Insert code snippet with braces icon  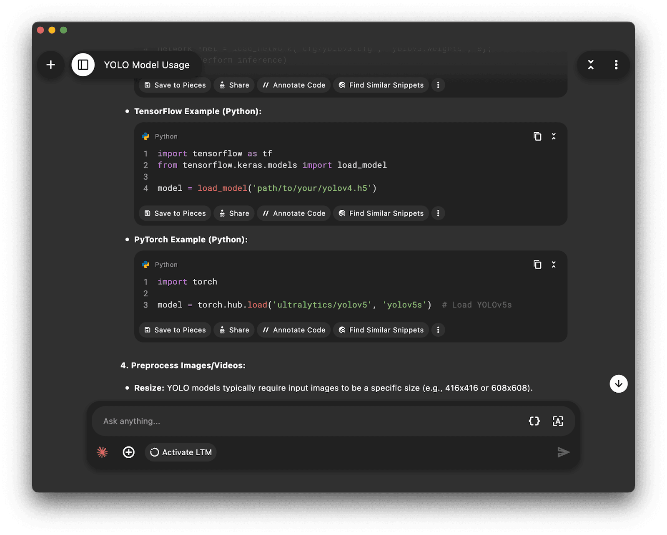534,421
